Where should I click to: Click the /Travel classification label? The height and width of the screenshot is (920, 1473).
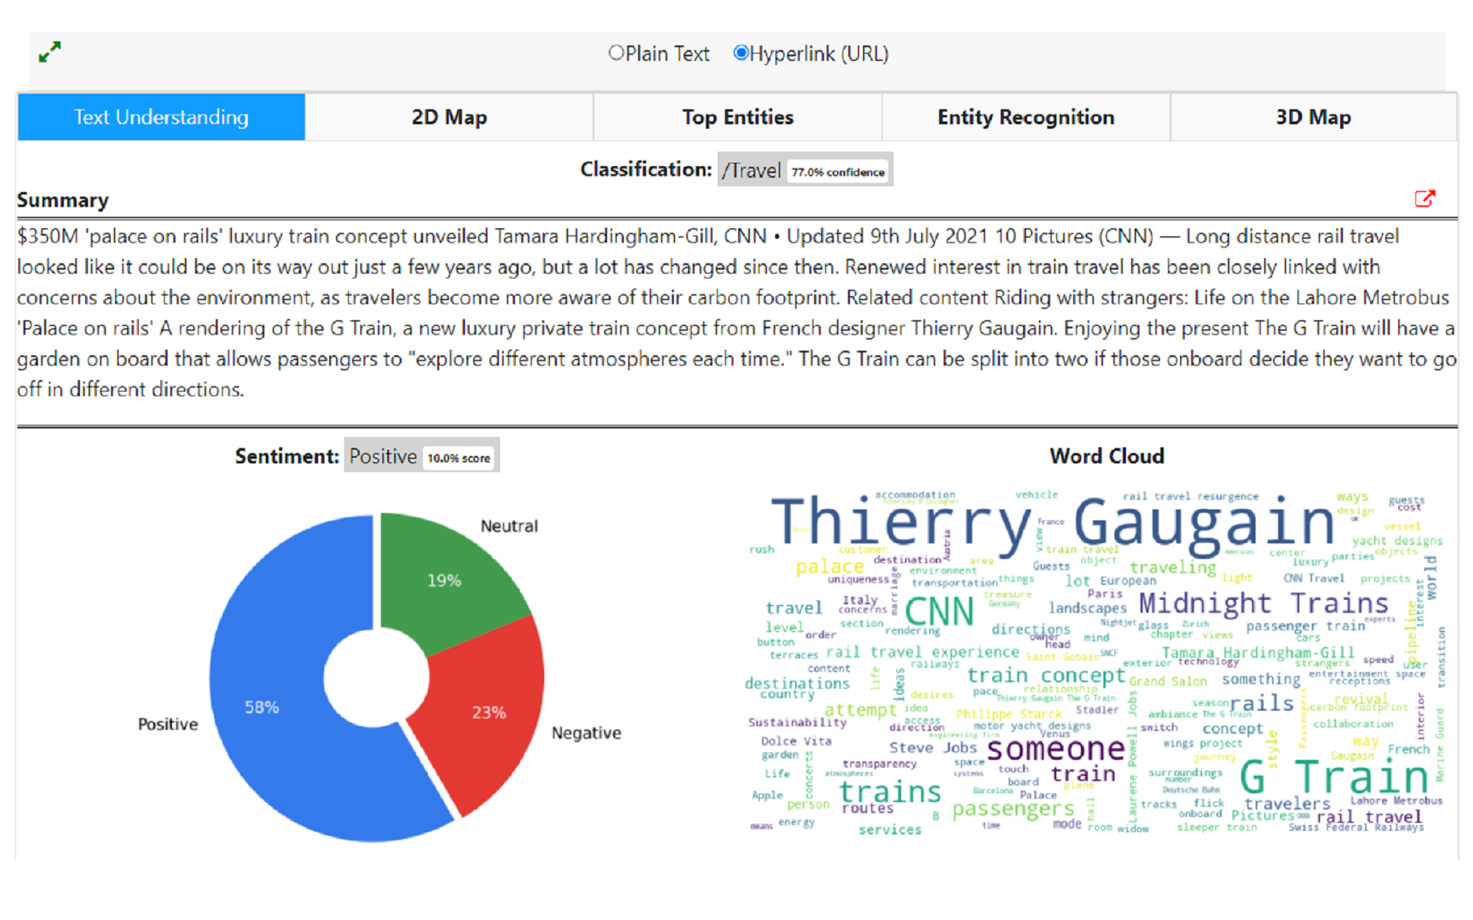751,170
